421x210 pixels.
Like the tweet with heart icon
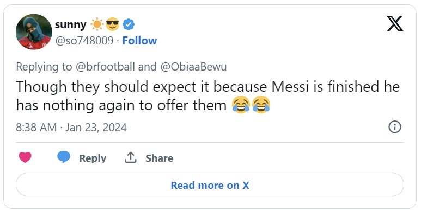click(25, 157)
